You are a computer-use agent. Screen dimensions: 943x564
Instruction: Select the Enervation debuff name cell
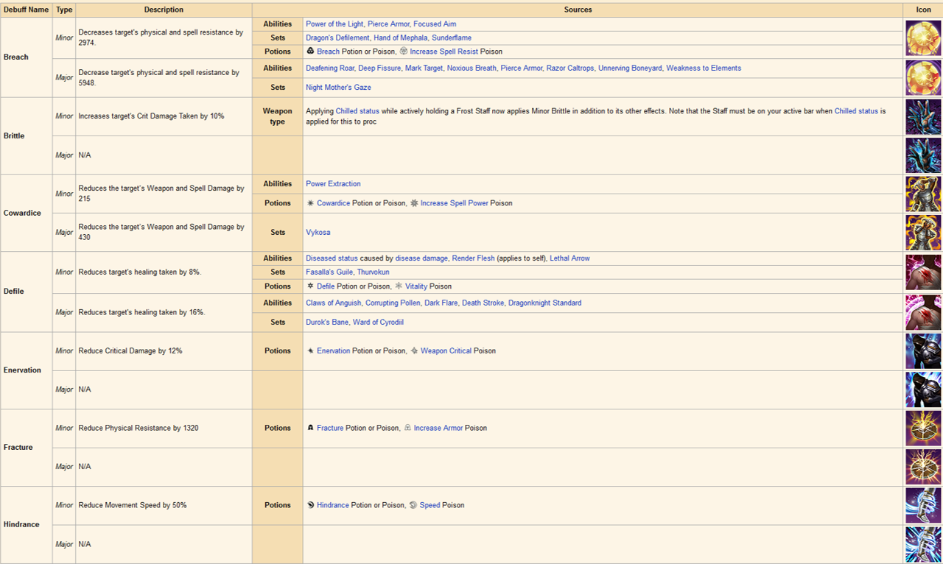pyautogui.click(x=27, y=370)
